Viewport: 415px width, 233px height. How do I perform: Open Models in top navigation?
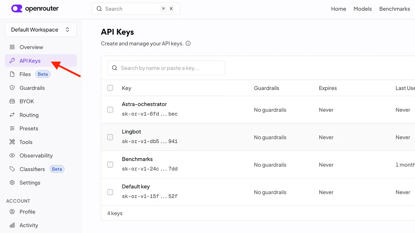tap(363, 9)
